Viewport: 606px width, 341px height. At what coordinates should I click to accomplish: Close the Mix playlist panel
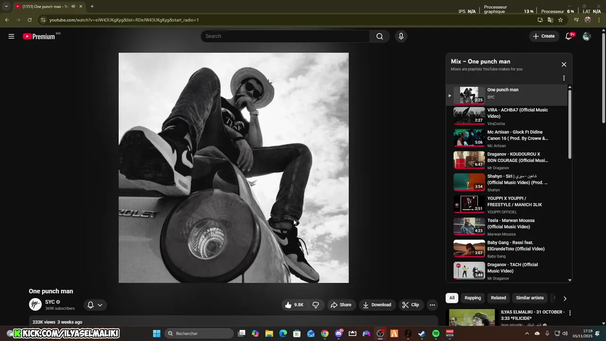[x=564, y=64]
